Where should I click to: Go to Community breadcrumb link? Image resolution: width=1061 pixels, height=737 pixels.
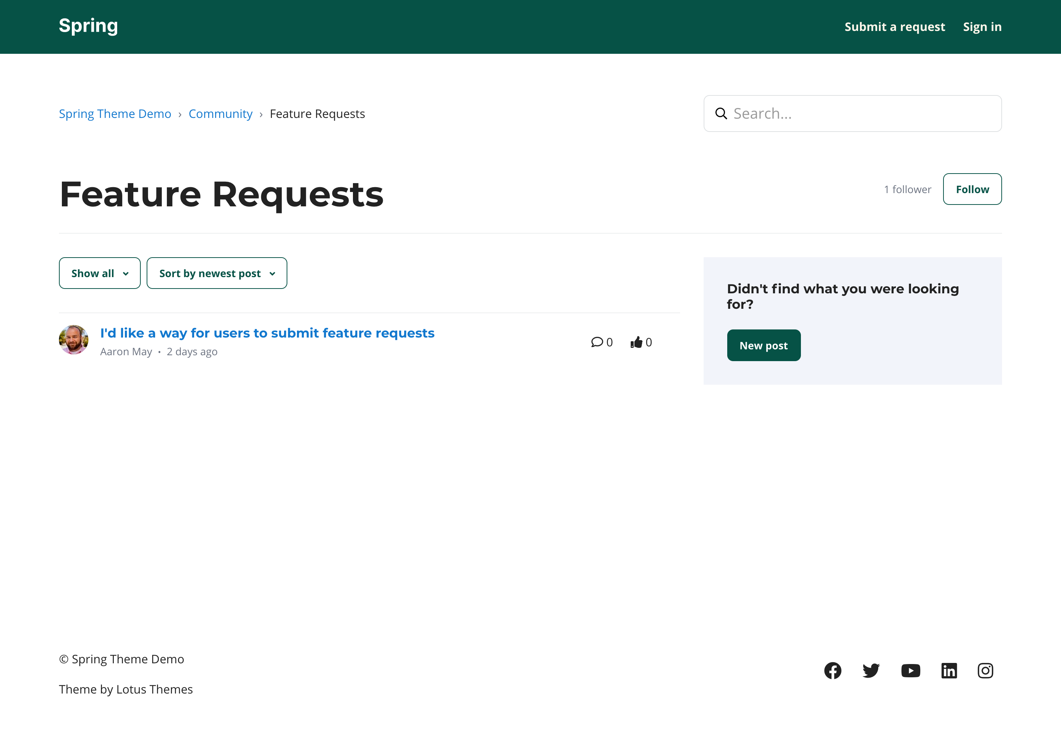(220, 113)
